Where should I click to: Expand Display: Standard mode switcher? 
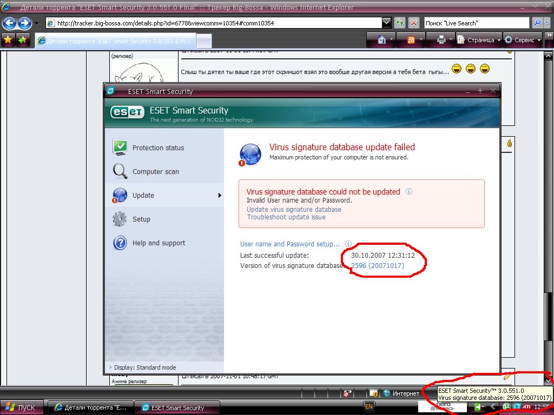(x=143, y=367)
